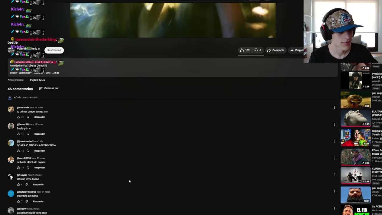
Task: Open options menu for @enzott8695's comment
Action: tap(334, 158)
